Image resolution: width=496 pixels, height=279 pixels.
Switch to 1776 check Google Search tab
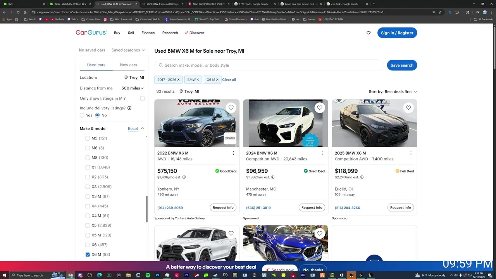(256, 4)
